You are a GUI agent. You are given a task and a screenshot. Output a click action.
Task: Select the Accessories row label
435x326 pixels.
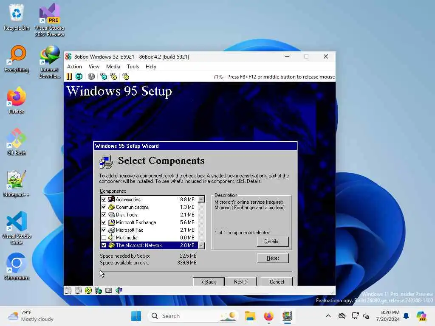(x=128, y=200)
